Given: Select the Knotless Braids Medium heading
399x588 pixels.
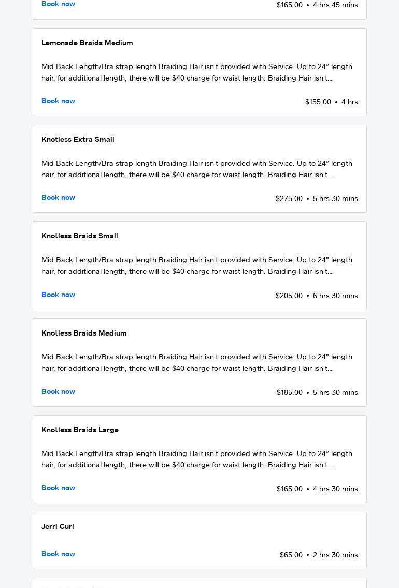Looking at the screenshot, I should [84, 333].
